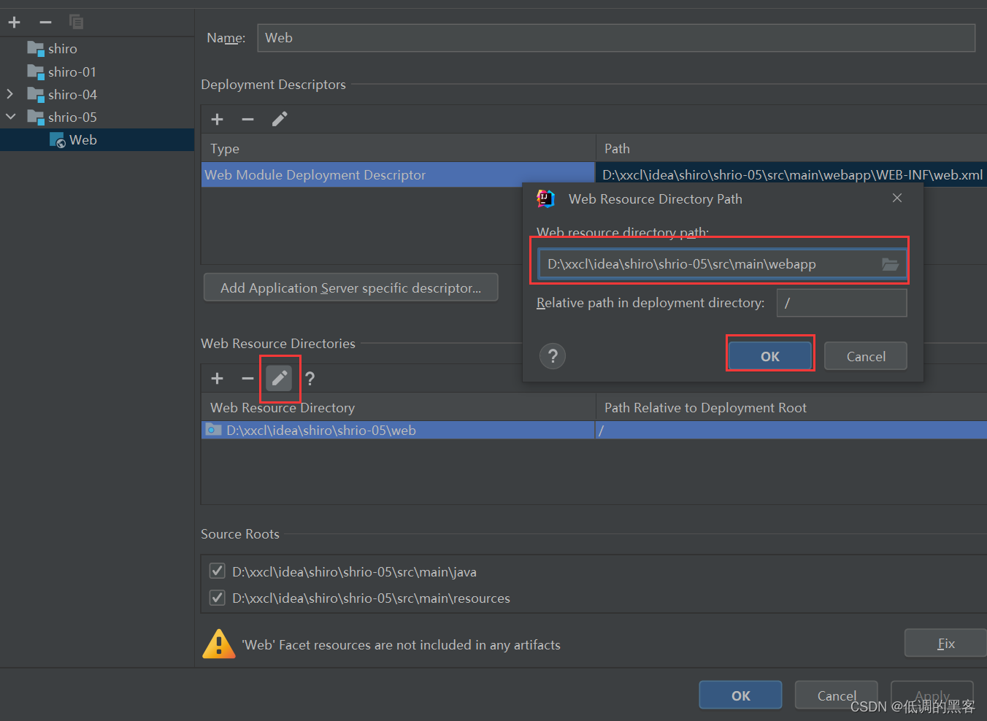Image resolution: width=987 pixels, height=721 pixels.
Task: Click the web.xml path cell
Action: 792,174
